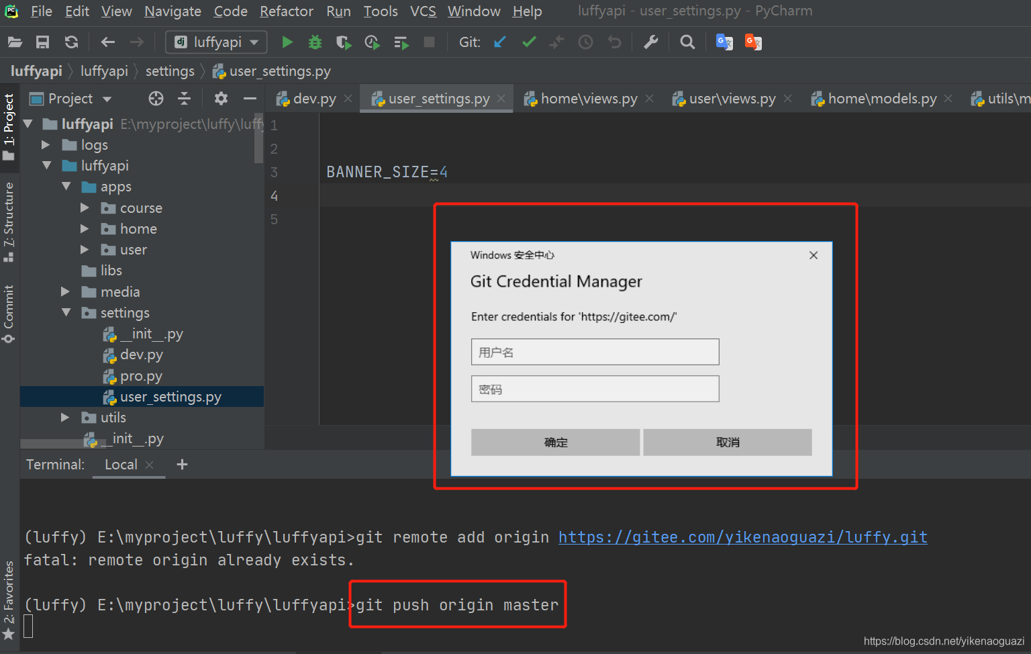
Task: Collapse the apps folder
Action: [x=66, y=187]
